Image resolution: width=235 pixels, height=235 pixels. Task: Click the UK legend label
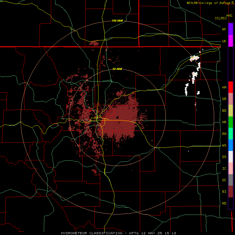pos(224,41)
